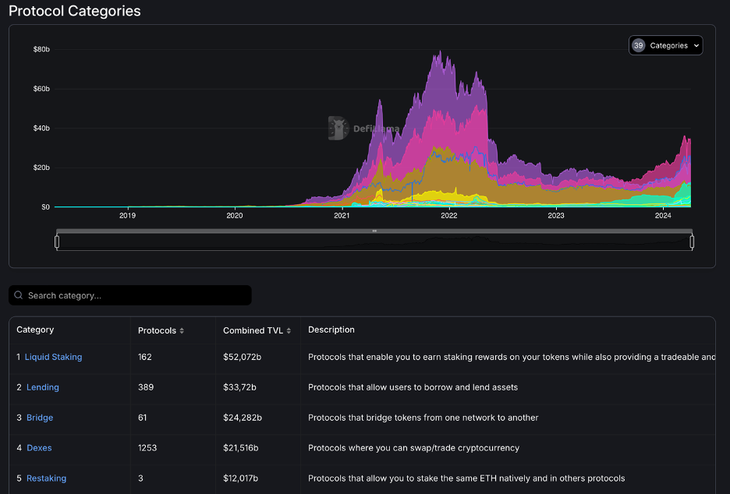This screenshot has height=494, width=730.
Task: Open the Dexes category link
Action: tap(39, 448)
